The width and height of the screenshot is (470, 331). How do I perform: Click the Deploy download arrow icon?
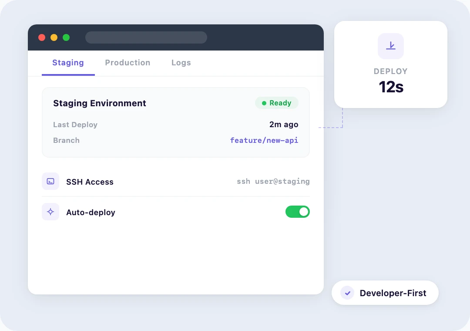click(x=390, y=46)
